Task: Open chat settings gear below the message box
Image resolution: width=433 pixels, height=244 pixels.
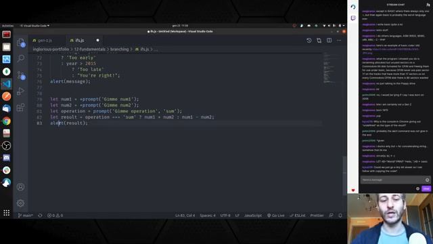Action: pyautogui.click(x=417, y=188)
